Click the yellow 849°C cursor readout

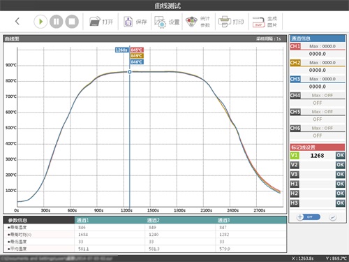click(137, 56)
